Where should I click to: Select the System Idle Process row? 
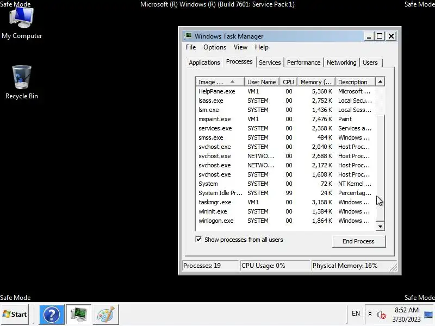[285, 193]
